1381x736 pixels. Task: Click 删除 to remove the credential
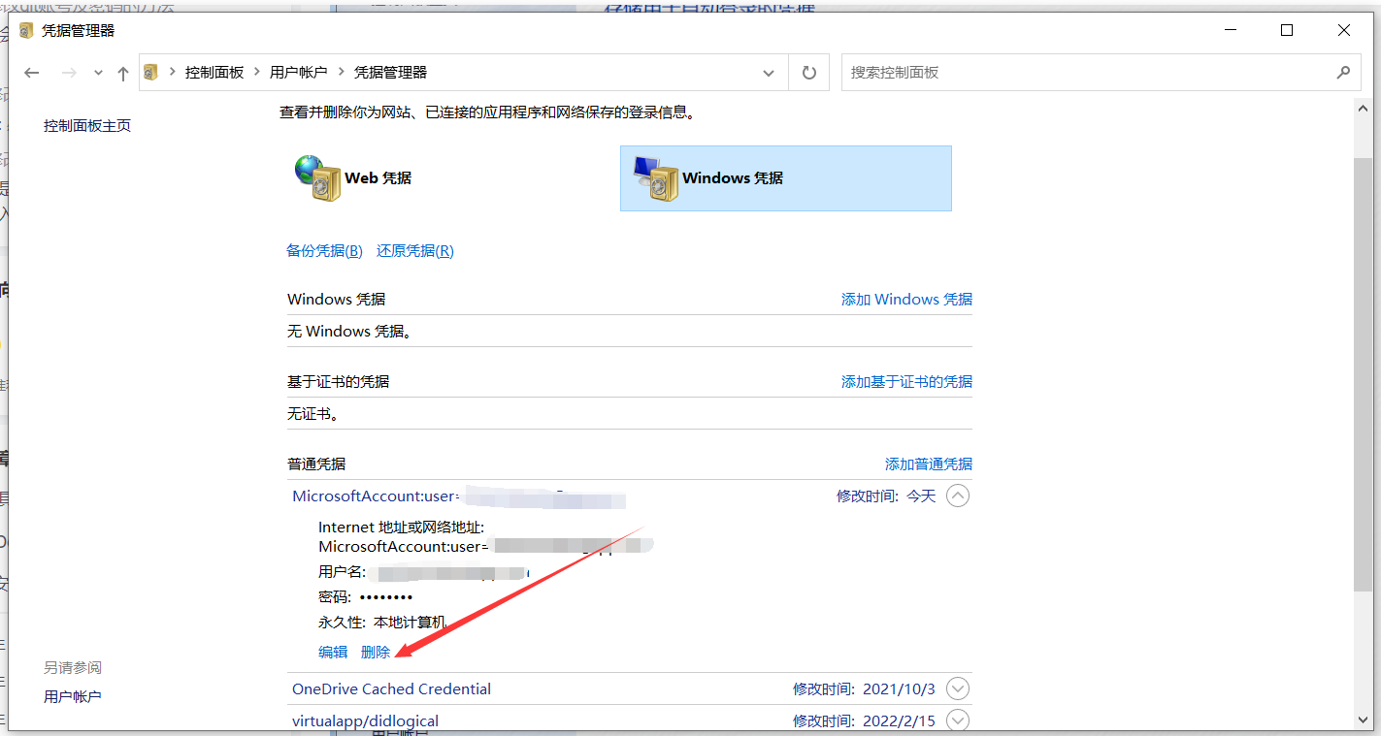[376, 653]
